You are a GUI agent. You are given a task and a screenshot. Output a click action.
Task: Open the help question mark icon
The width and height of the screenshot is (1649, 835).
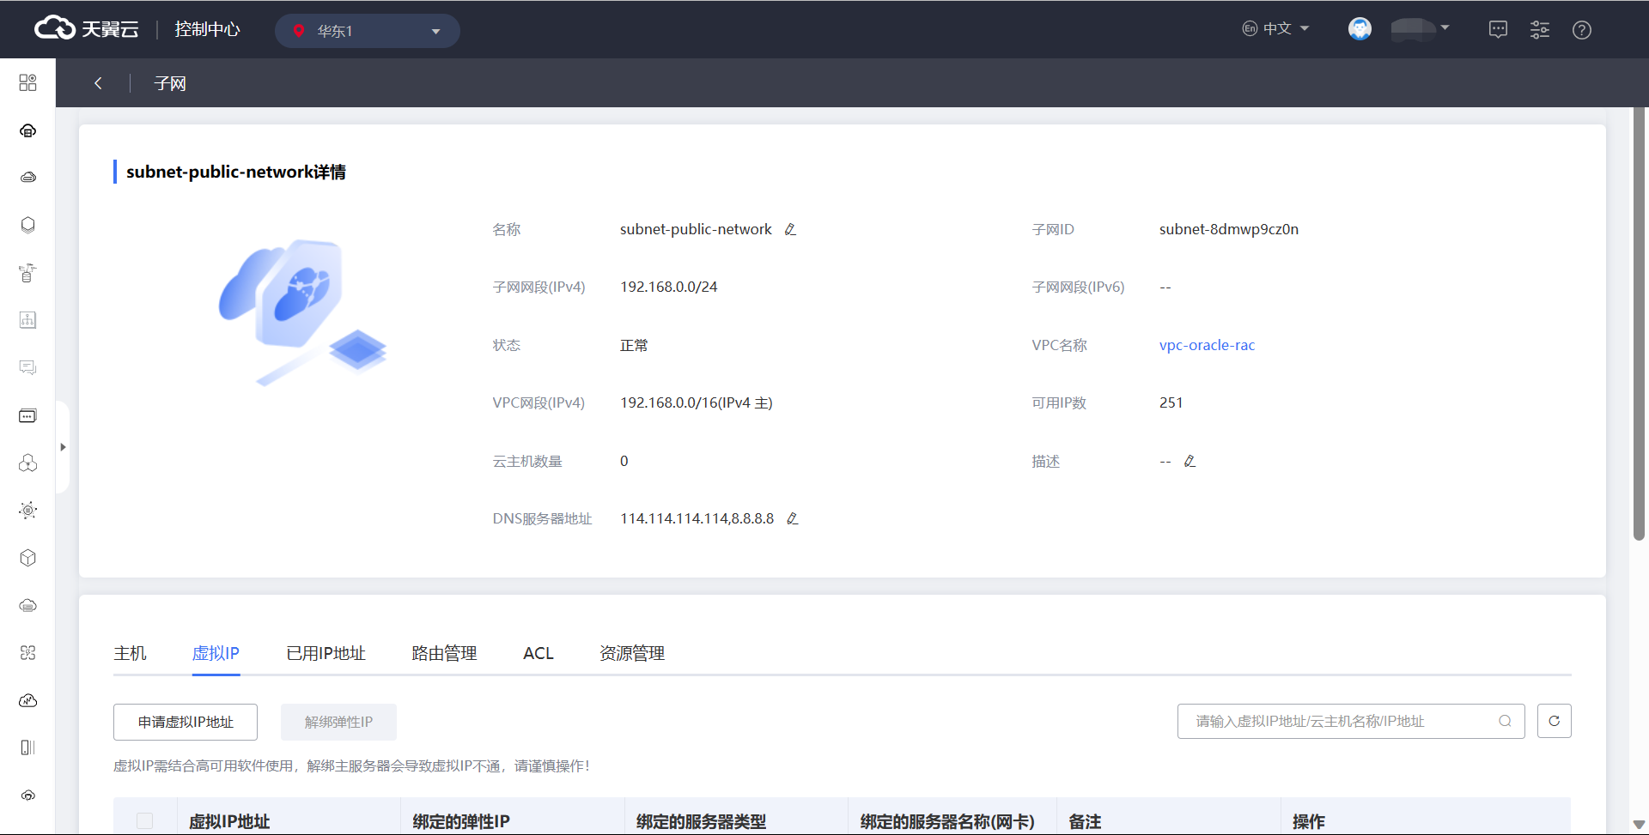click(1581, 30)
